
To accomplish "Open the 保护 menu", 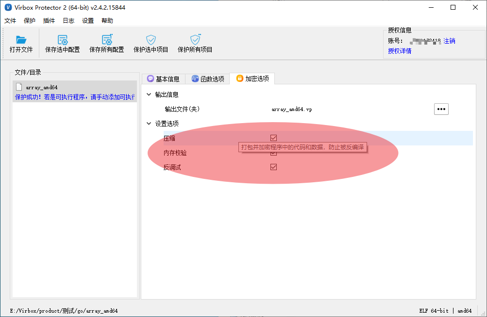I will tap(30, 21).
